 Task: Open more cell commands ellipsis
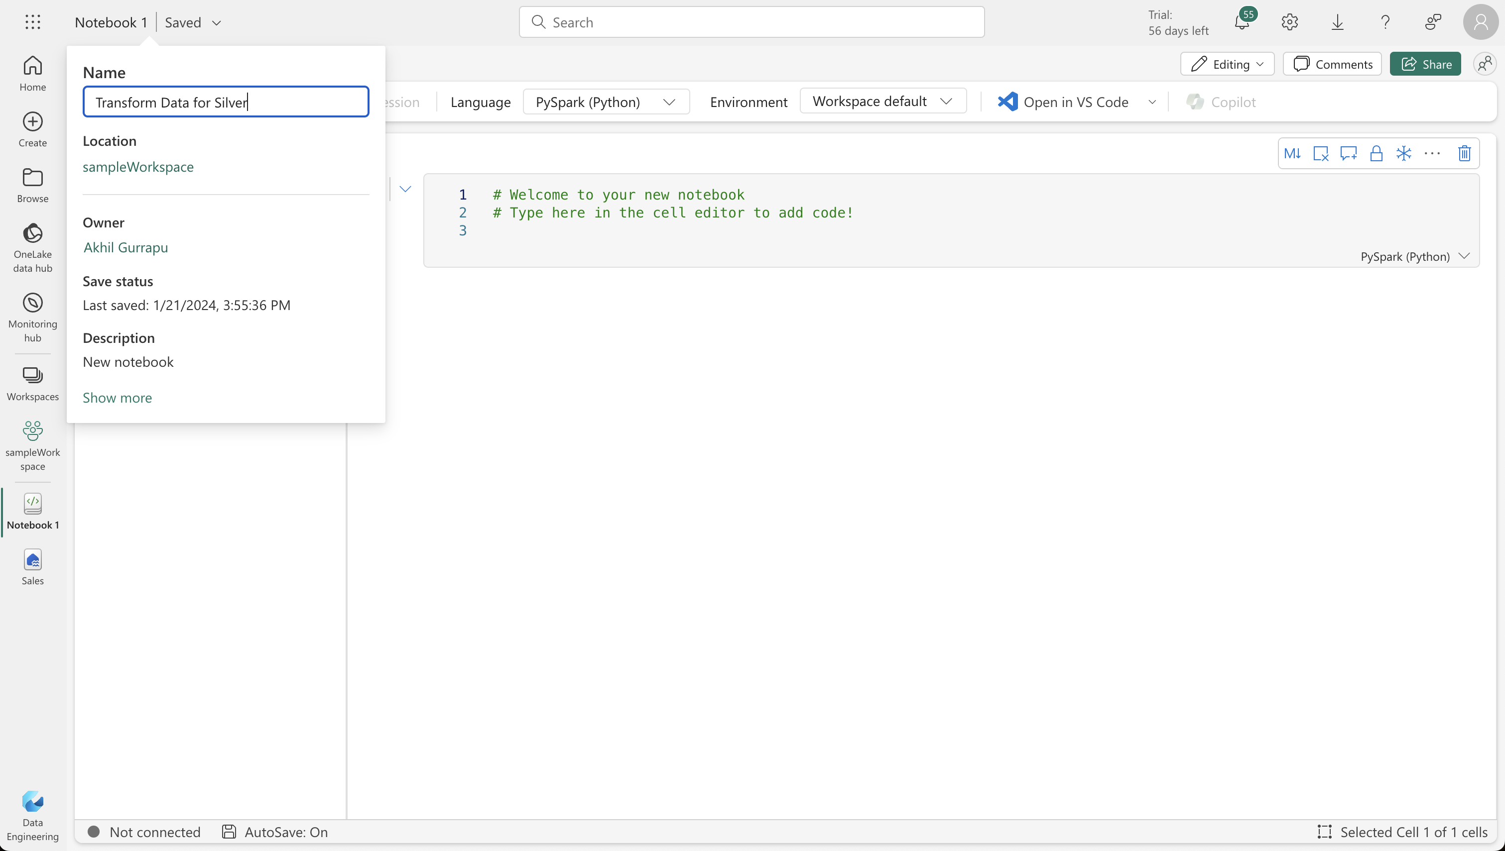coord(1432,153)
